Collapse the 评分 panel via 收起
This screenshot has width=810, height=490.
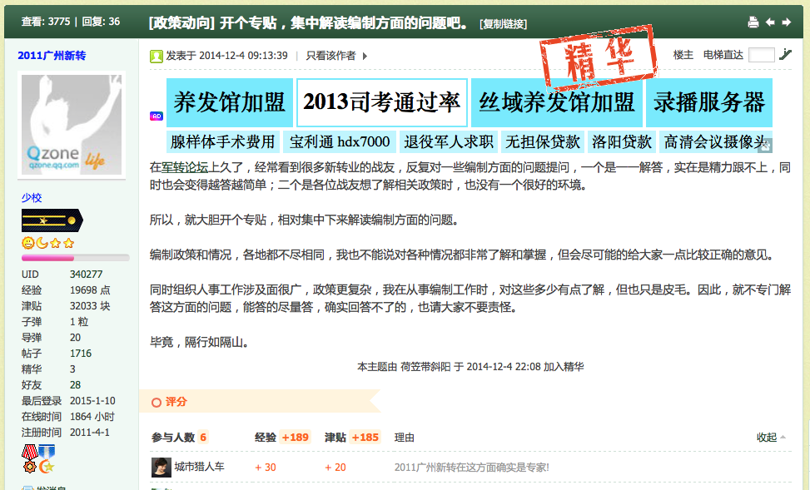tap(766, 438)
